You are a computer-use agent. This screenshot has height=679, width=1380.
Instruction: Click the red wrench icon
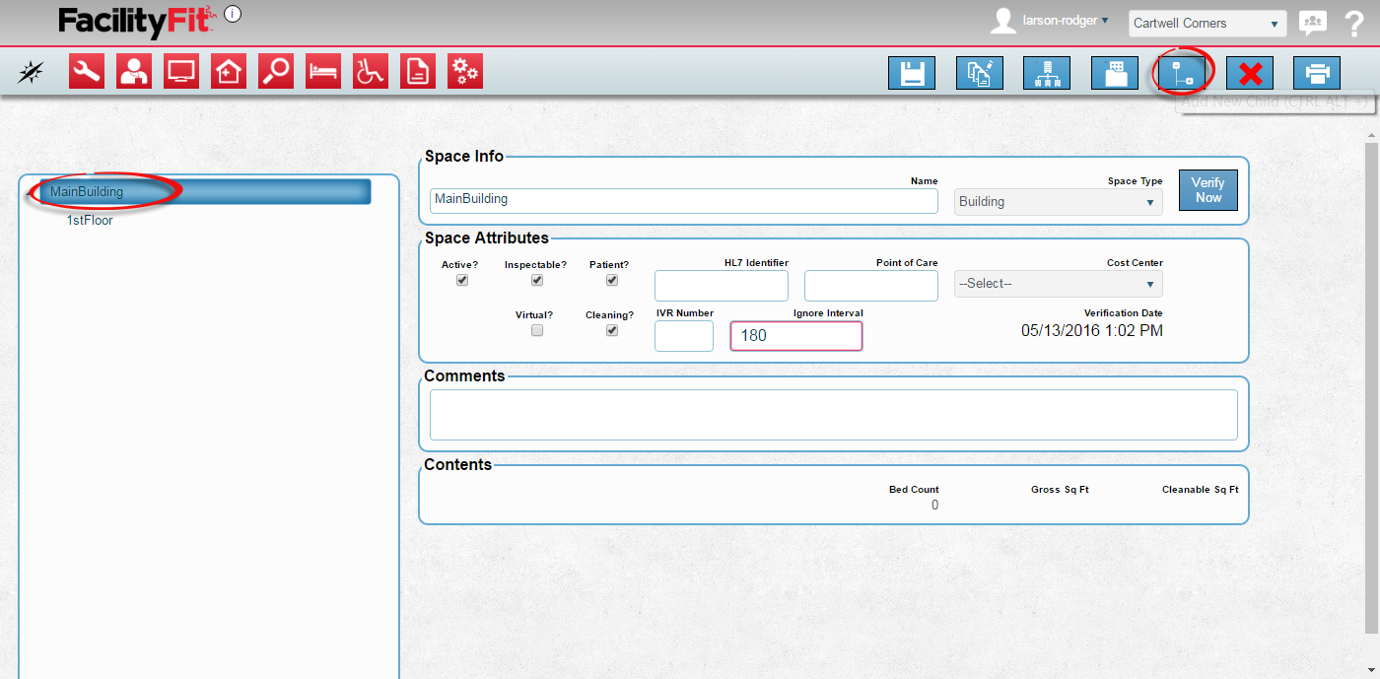click(x=87, y=72)
